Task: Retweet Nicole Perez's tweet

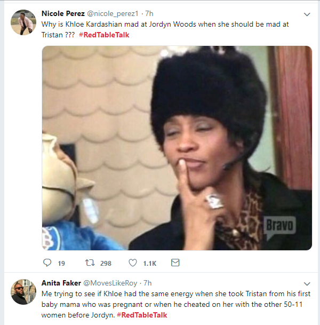Action: click(x=90, y=263)
